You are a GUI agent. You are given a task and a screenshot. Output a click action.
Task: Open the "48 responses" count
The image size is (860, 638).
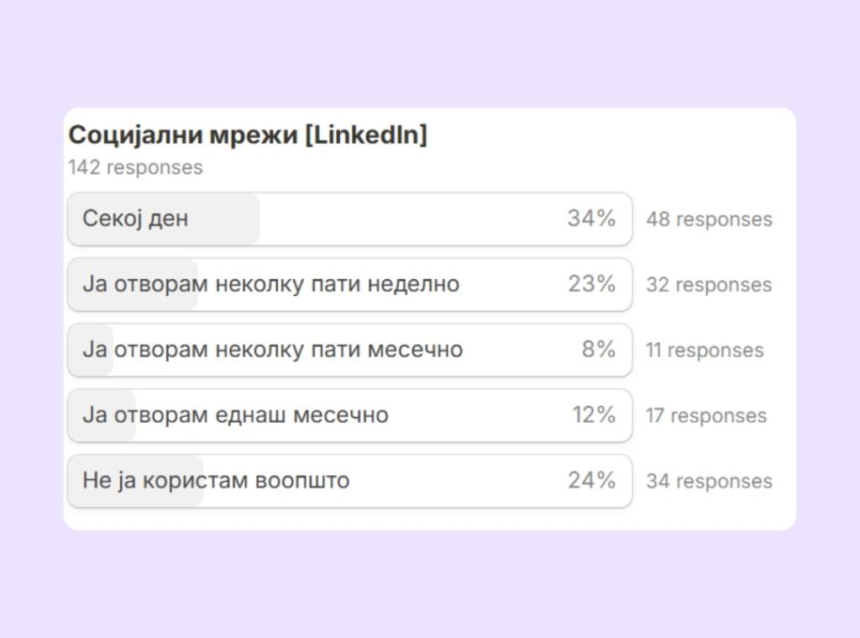709,219
